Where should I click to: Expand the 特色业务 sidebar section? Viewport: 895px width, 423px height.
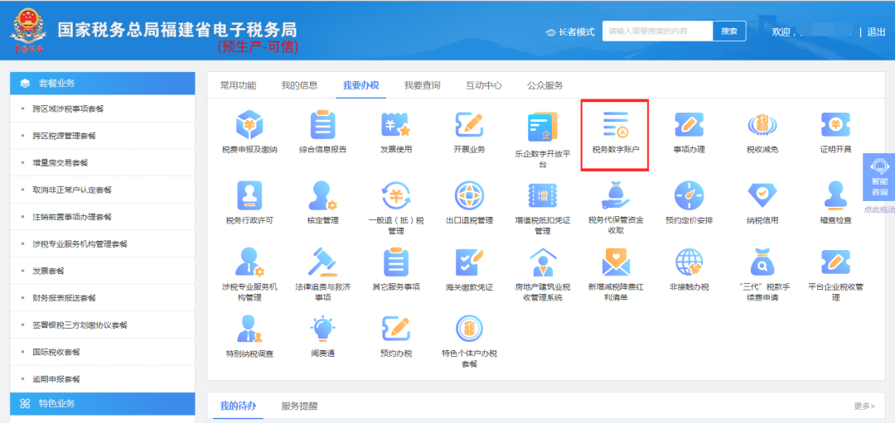tap(103, 404)
